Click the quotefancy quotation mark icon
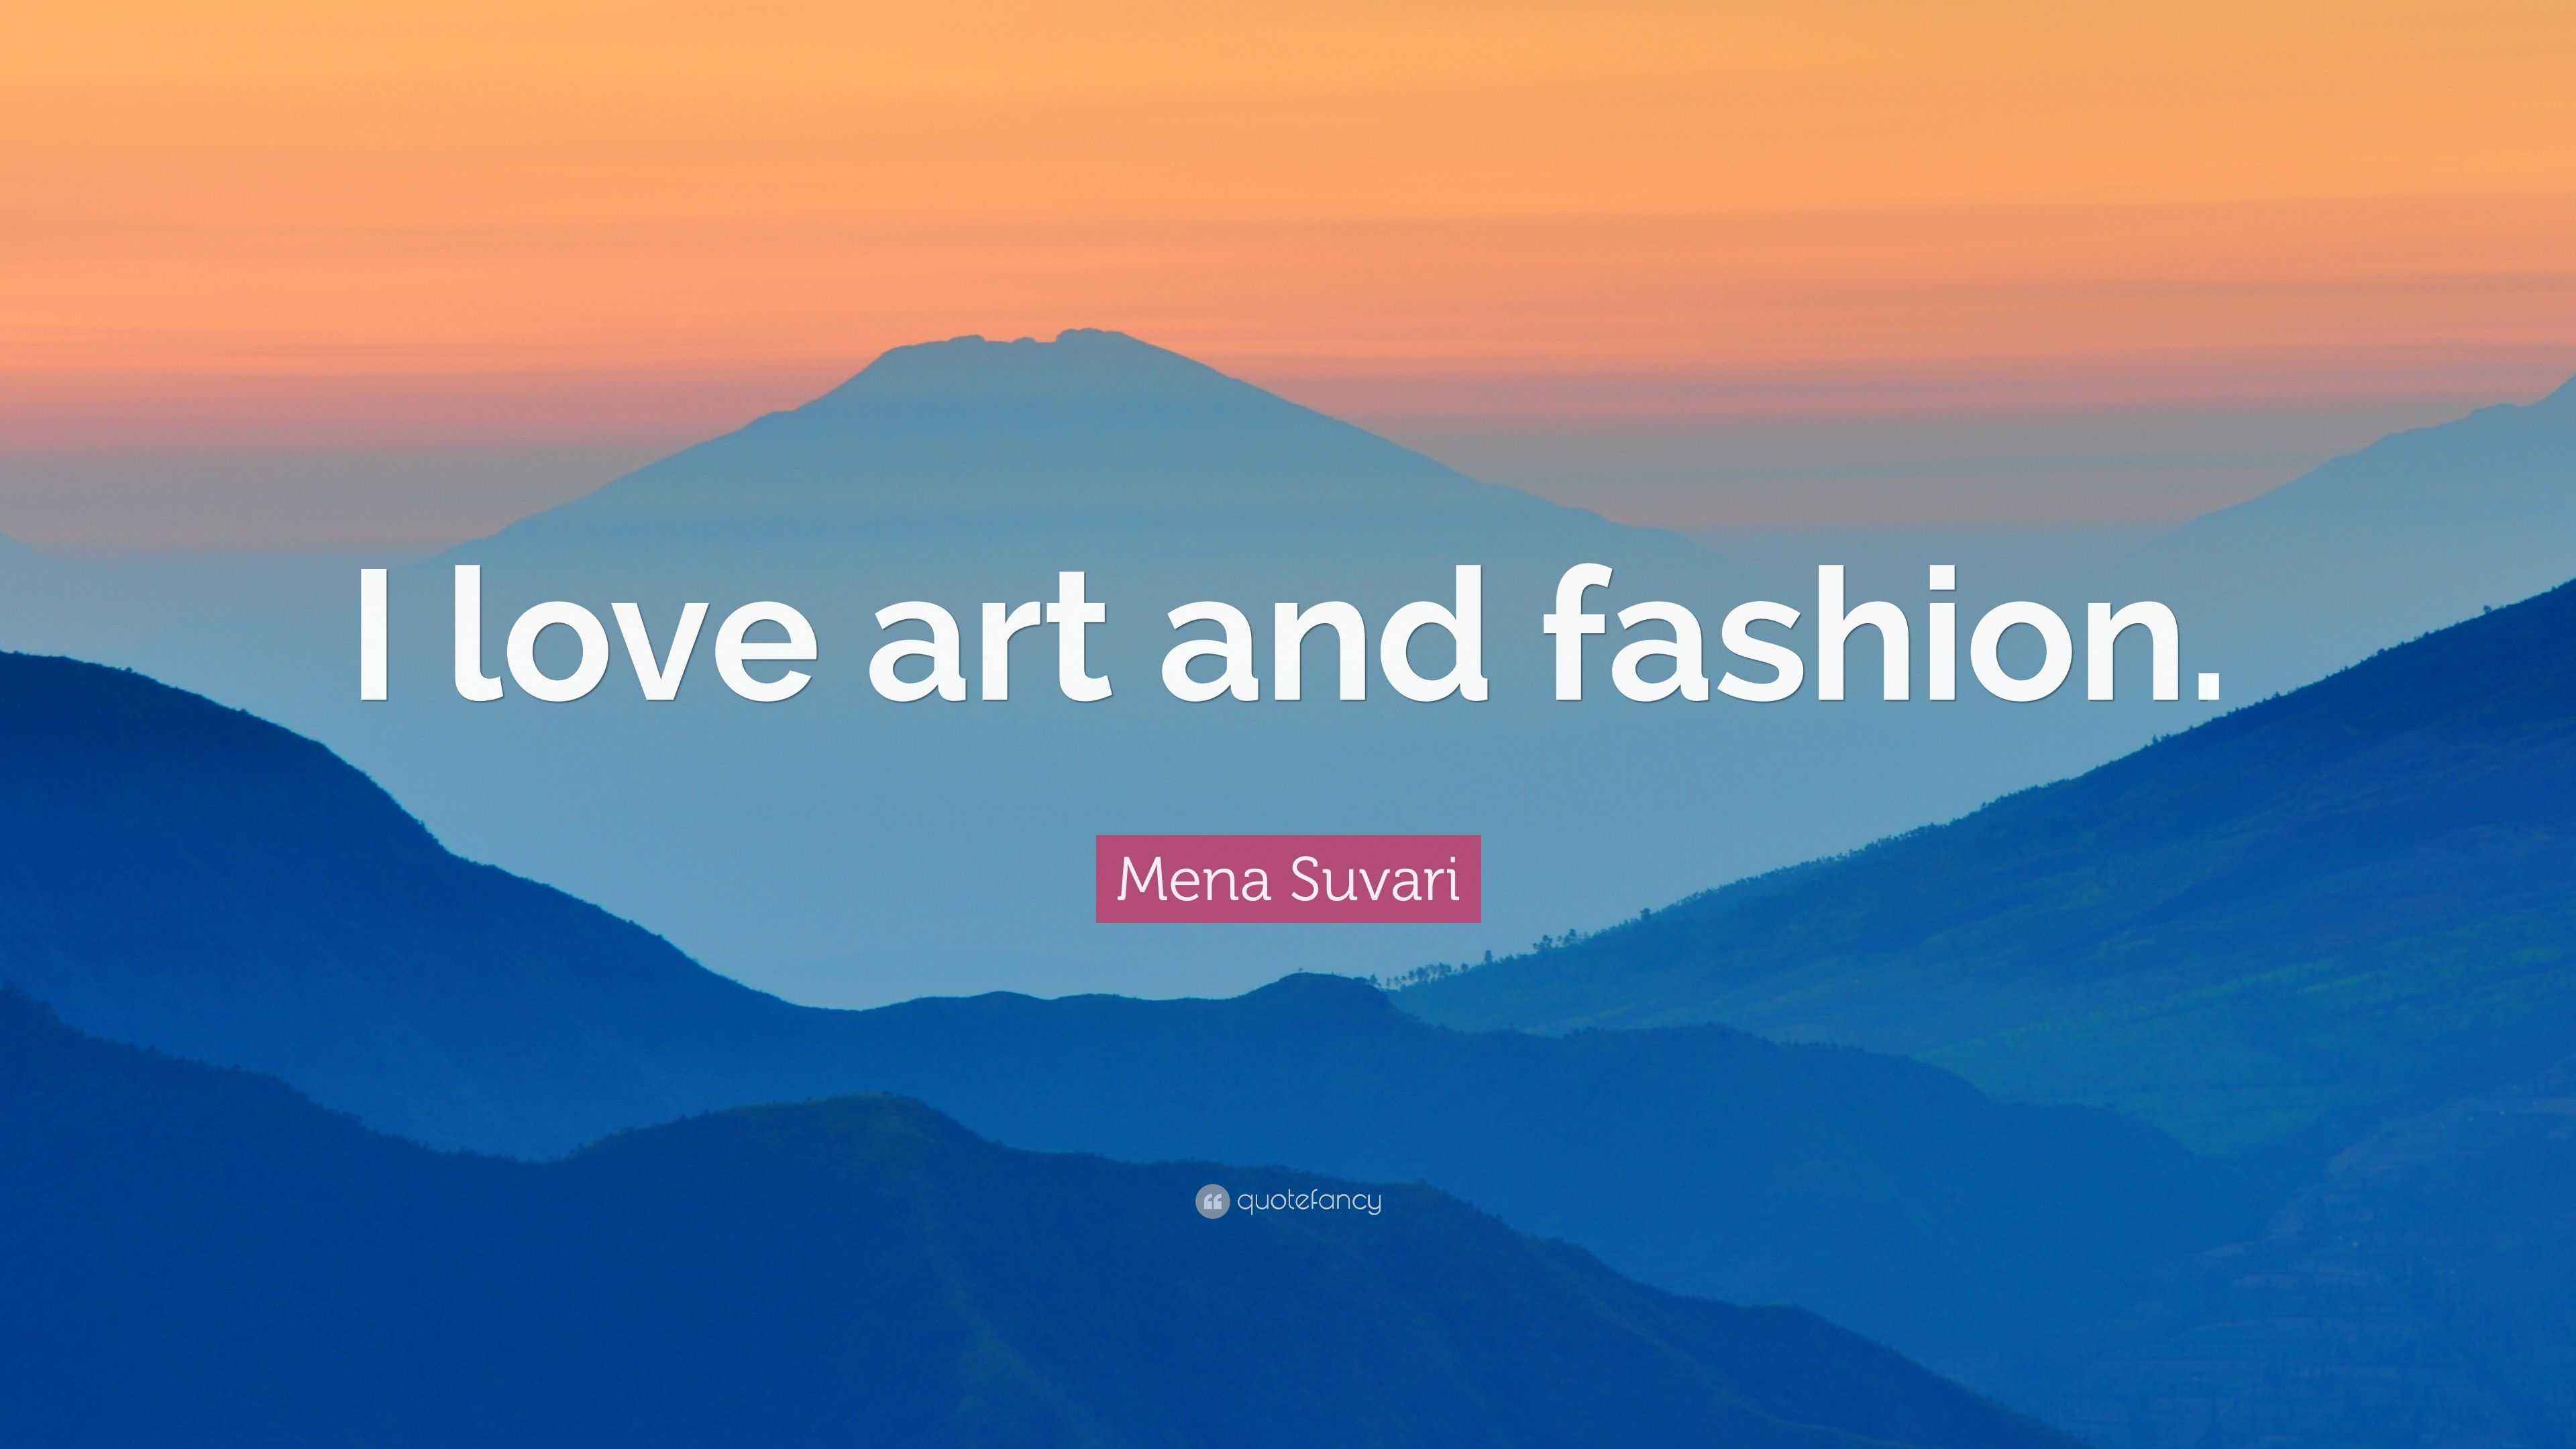The width and height of the screenshot is (2576, 1449). point(1211,1201)
